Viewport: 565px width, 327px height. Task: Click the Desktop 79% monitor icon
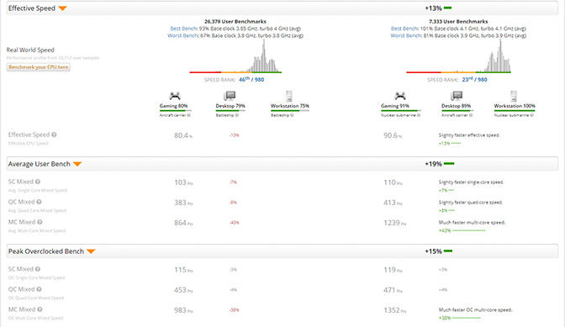230,96
